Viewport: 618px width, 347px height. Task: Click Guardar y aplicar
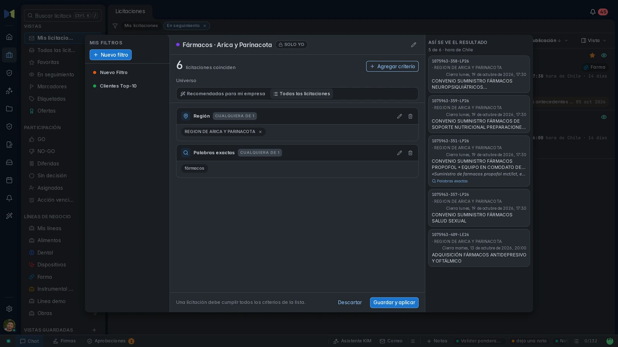394,303
